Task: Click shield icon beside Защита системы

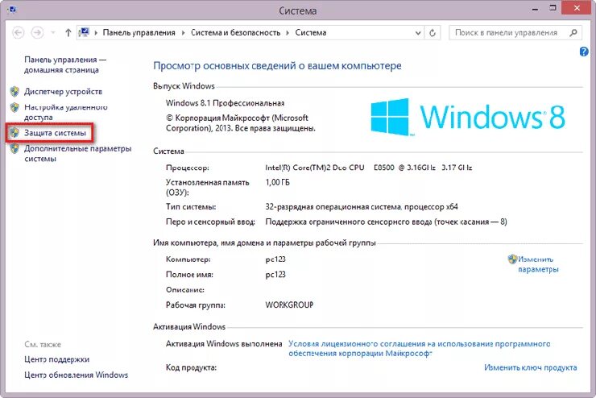Action: pyautogui.click(x=14, y=133)
